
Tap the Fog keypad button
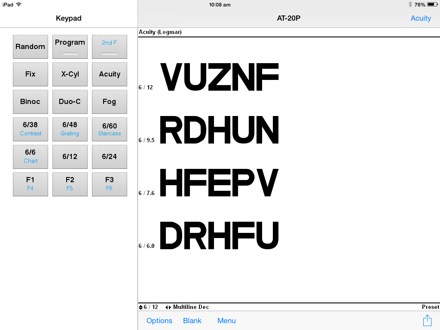coord(110,101)
